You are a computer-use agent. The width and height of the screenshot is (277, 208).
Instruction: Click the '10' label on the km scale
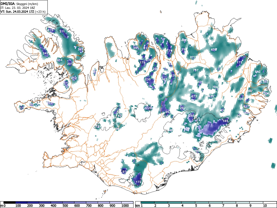pyautogui.click(x=265, y=206)
